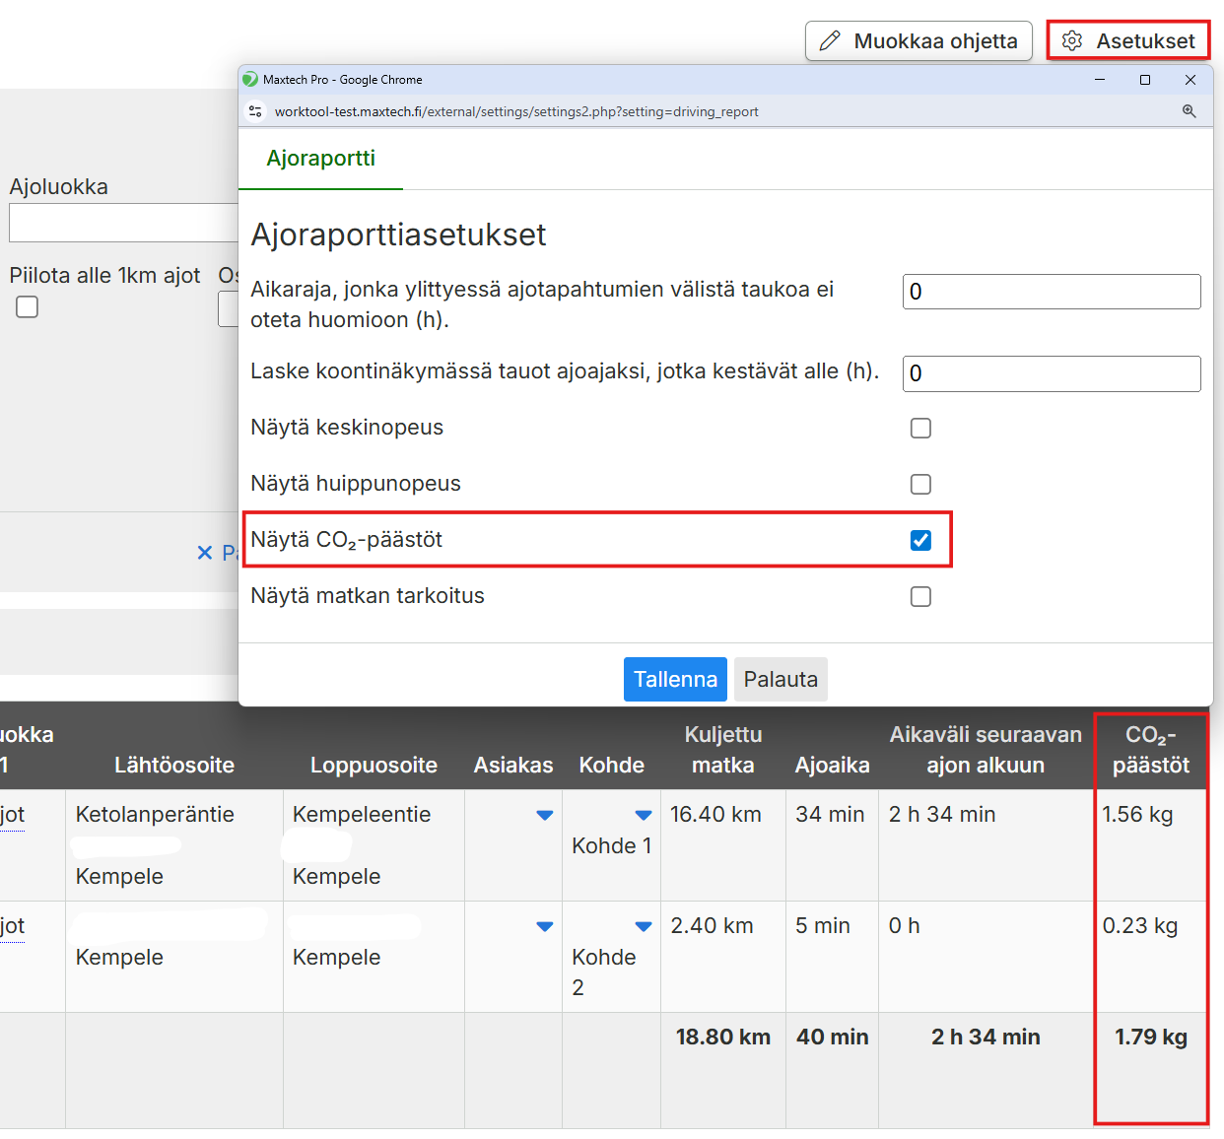
Task: Click the Maxtech Pro favicon in title bar
Action: pos(250,80)
